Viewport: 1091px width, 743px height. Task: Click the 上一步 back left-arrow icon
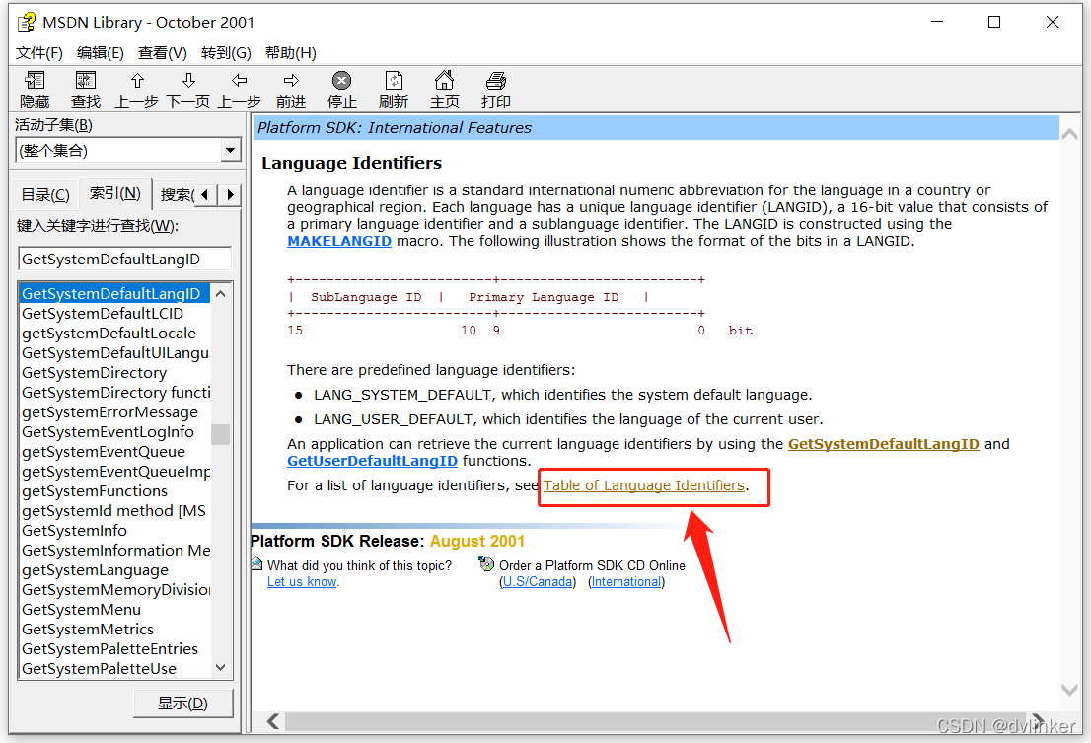[240, 81]
